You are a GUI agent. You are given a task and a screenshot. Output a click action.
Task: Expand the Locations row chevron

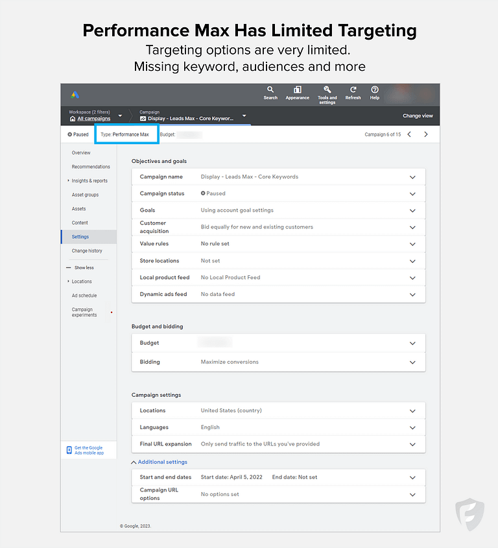point(412,410)
